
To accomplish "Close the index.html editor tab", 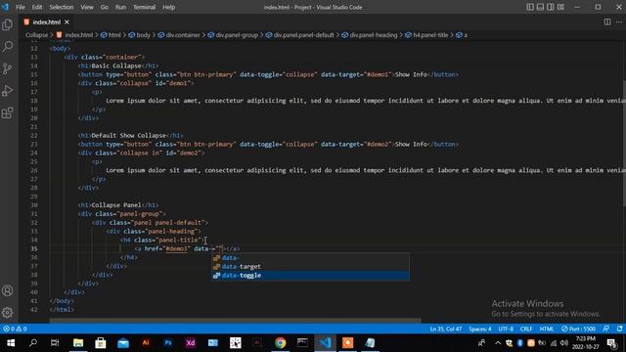I will [x=67, y=22].
